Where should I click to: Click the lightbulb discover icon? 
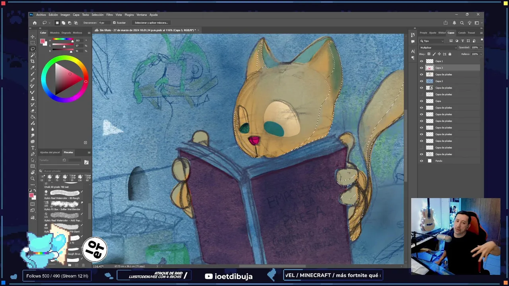point(470,23)
